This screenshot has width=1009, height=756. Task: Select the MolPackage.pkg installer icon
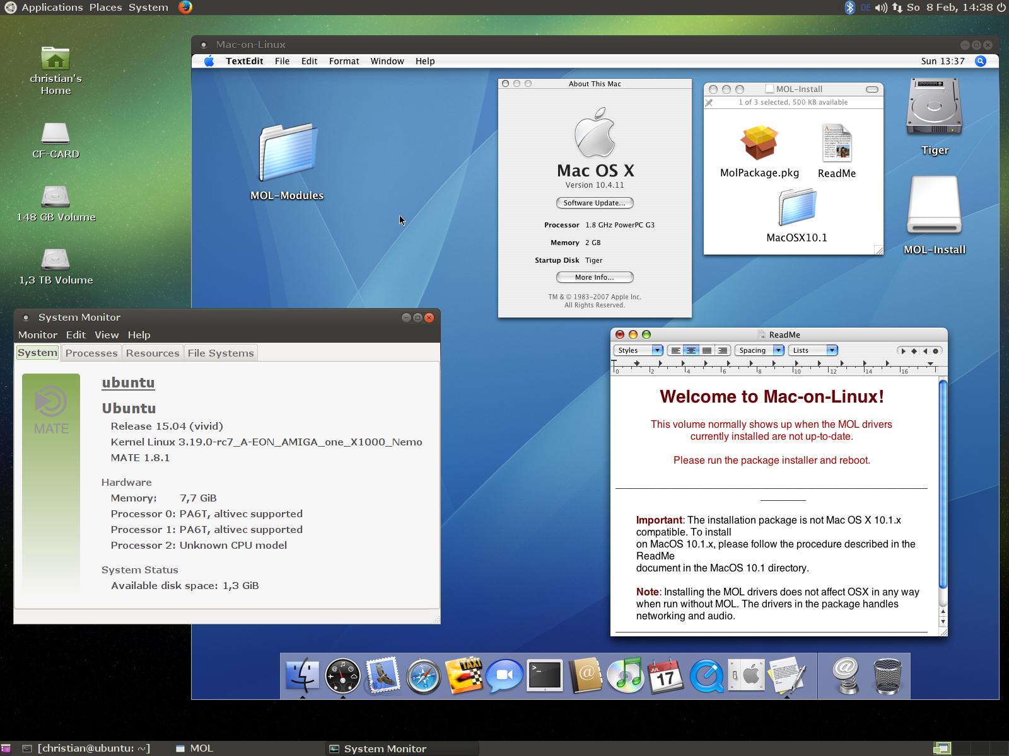coord(759,143)
